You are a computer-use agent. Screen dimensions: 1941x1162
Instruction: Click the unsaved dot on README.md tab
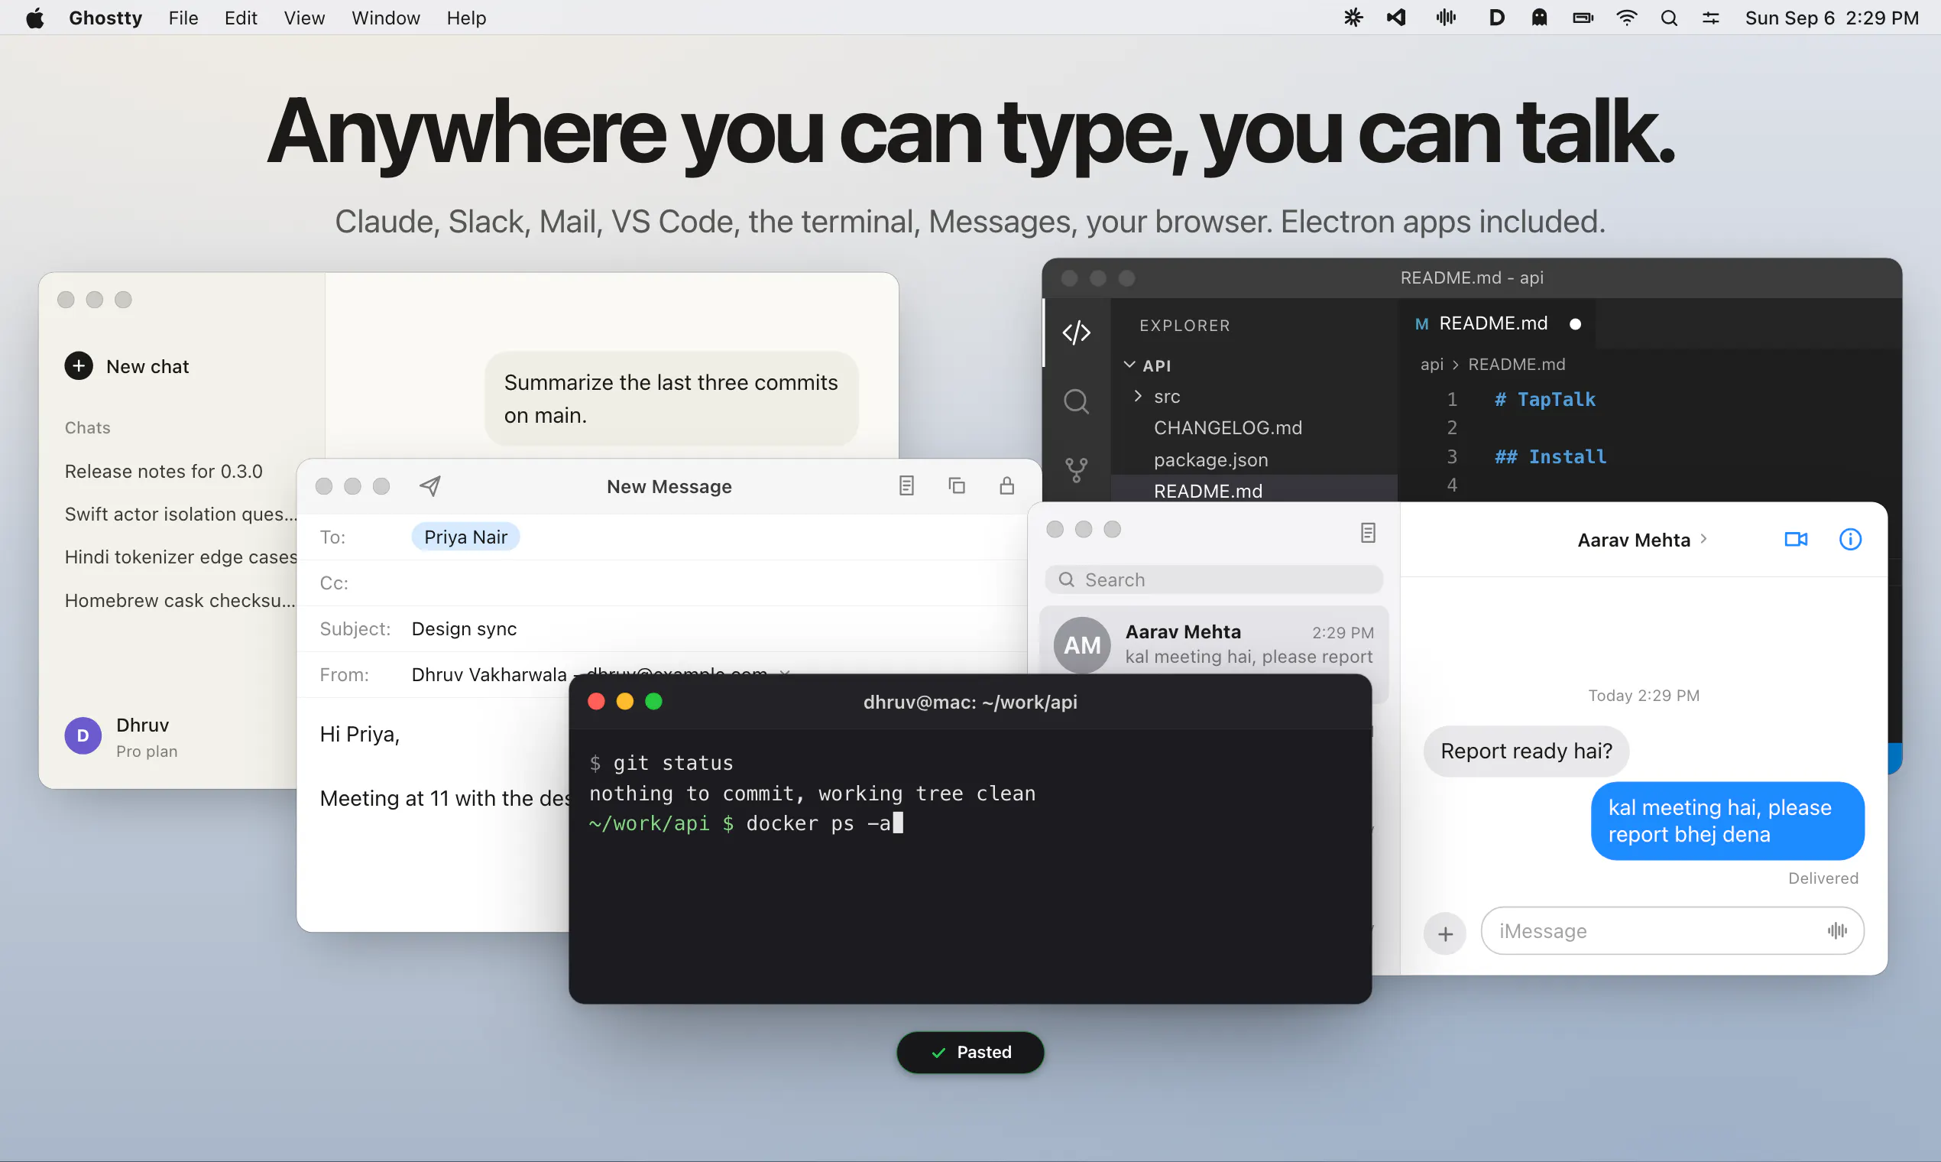1576,324
